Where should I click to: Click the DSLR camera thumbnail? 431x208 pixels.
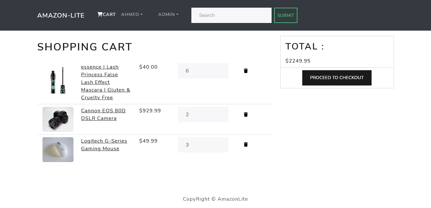58,119
